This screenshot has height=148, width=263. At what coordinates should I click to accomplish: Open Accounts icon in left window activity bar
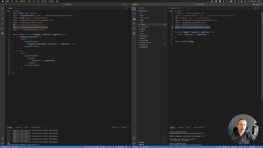point(2,139)
